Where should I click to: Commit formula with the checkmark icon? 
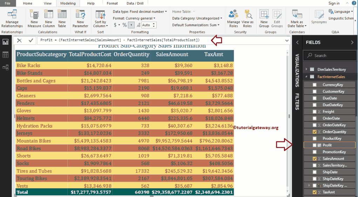point(31,40)
